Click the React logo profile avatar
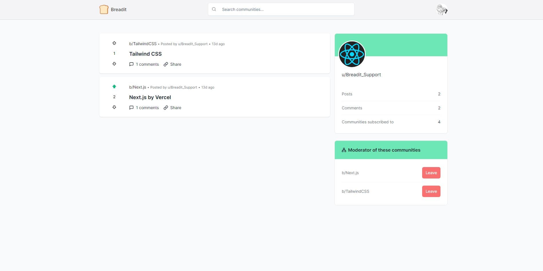This screenshot has height=271, width=543. pyautogui.click(x=352, y=54)
